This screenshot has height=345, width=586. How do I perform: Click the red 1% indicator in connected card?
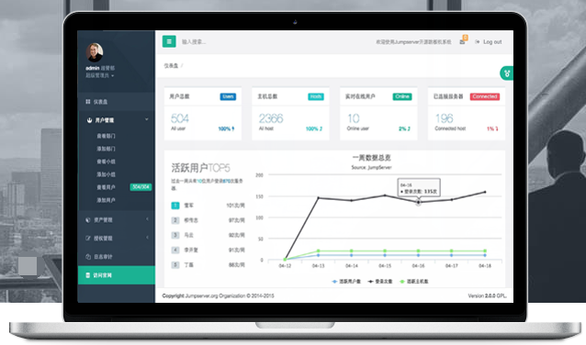[x=492, y=128]
